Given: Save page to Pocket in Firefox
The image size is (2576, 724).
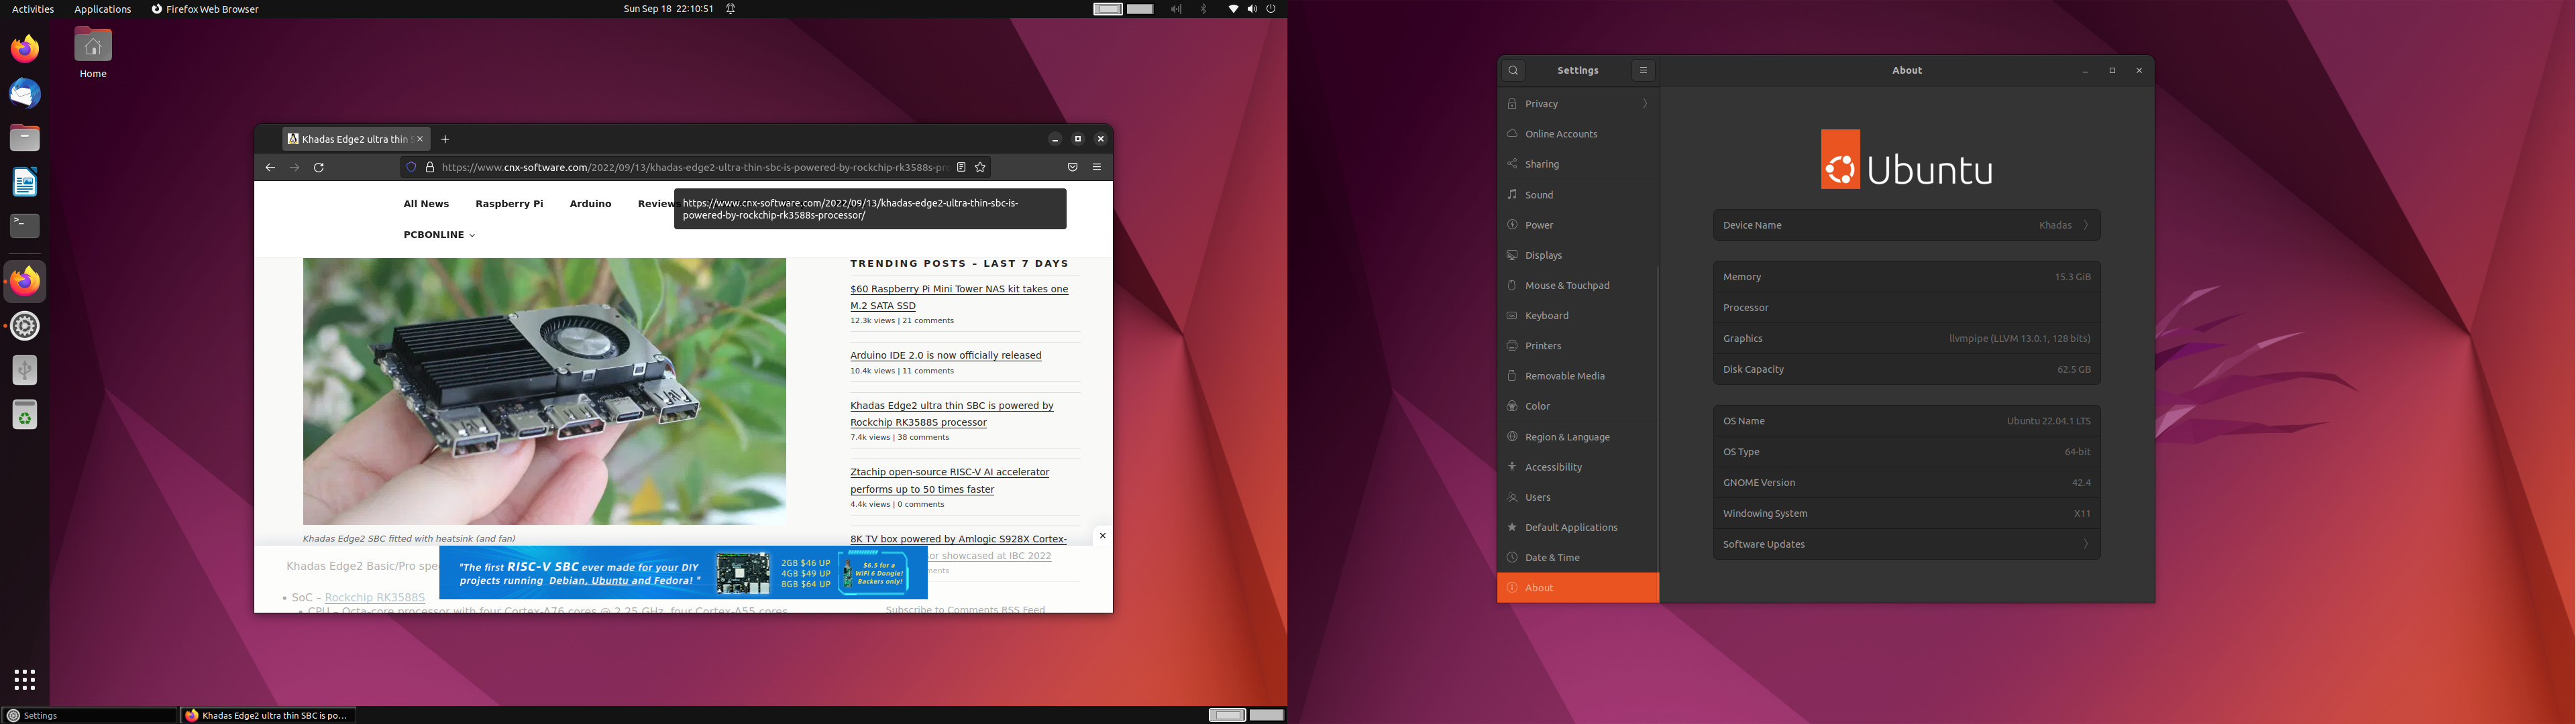Looking at the screenshot, I should [1072, 167].
